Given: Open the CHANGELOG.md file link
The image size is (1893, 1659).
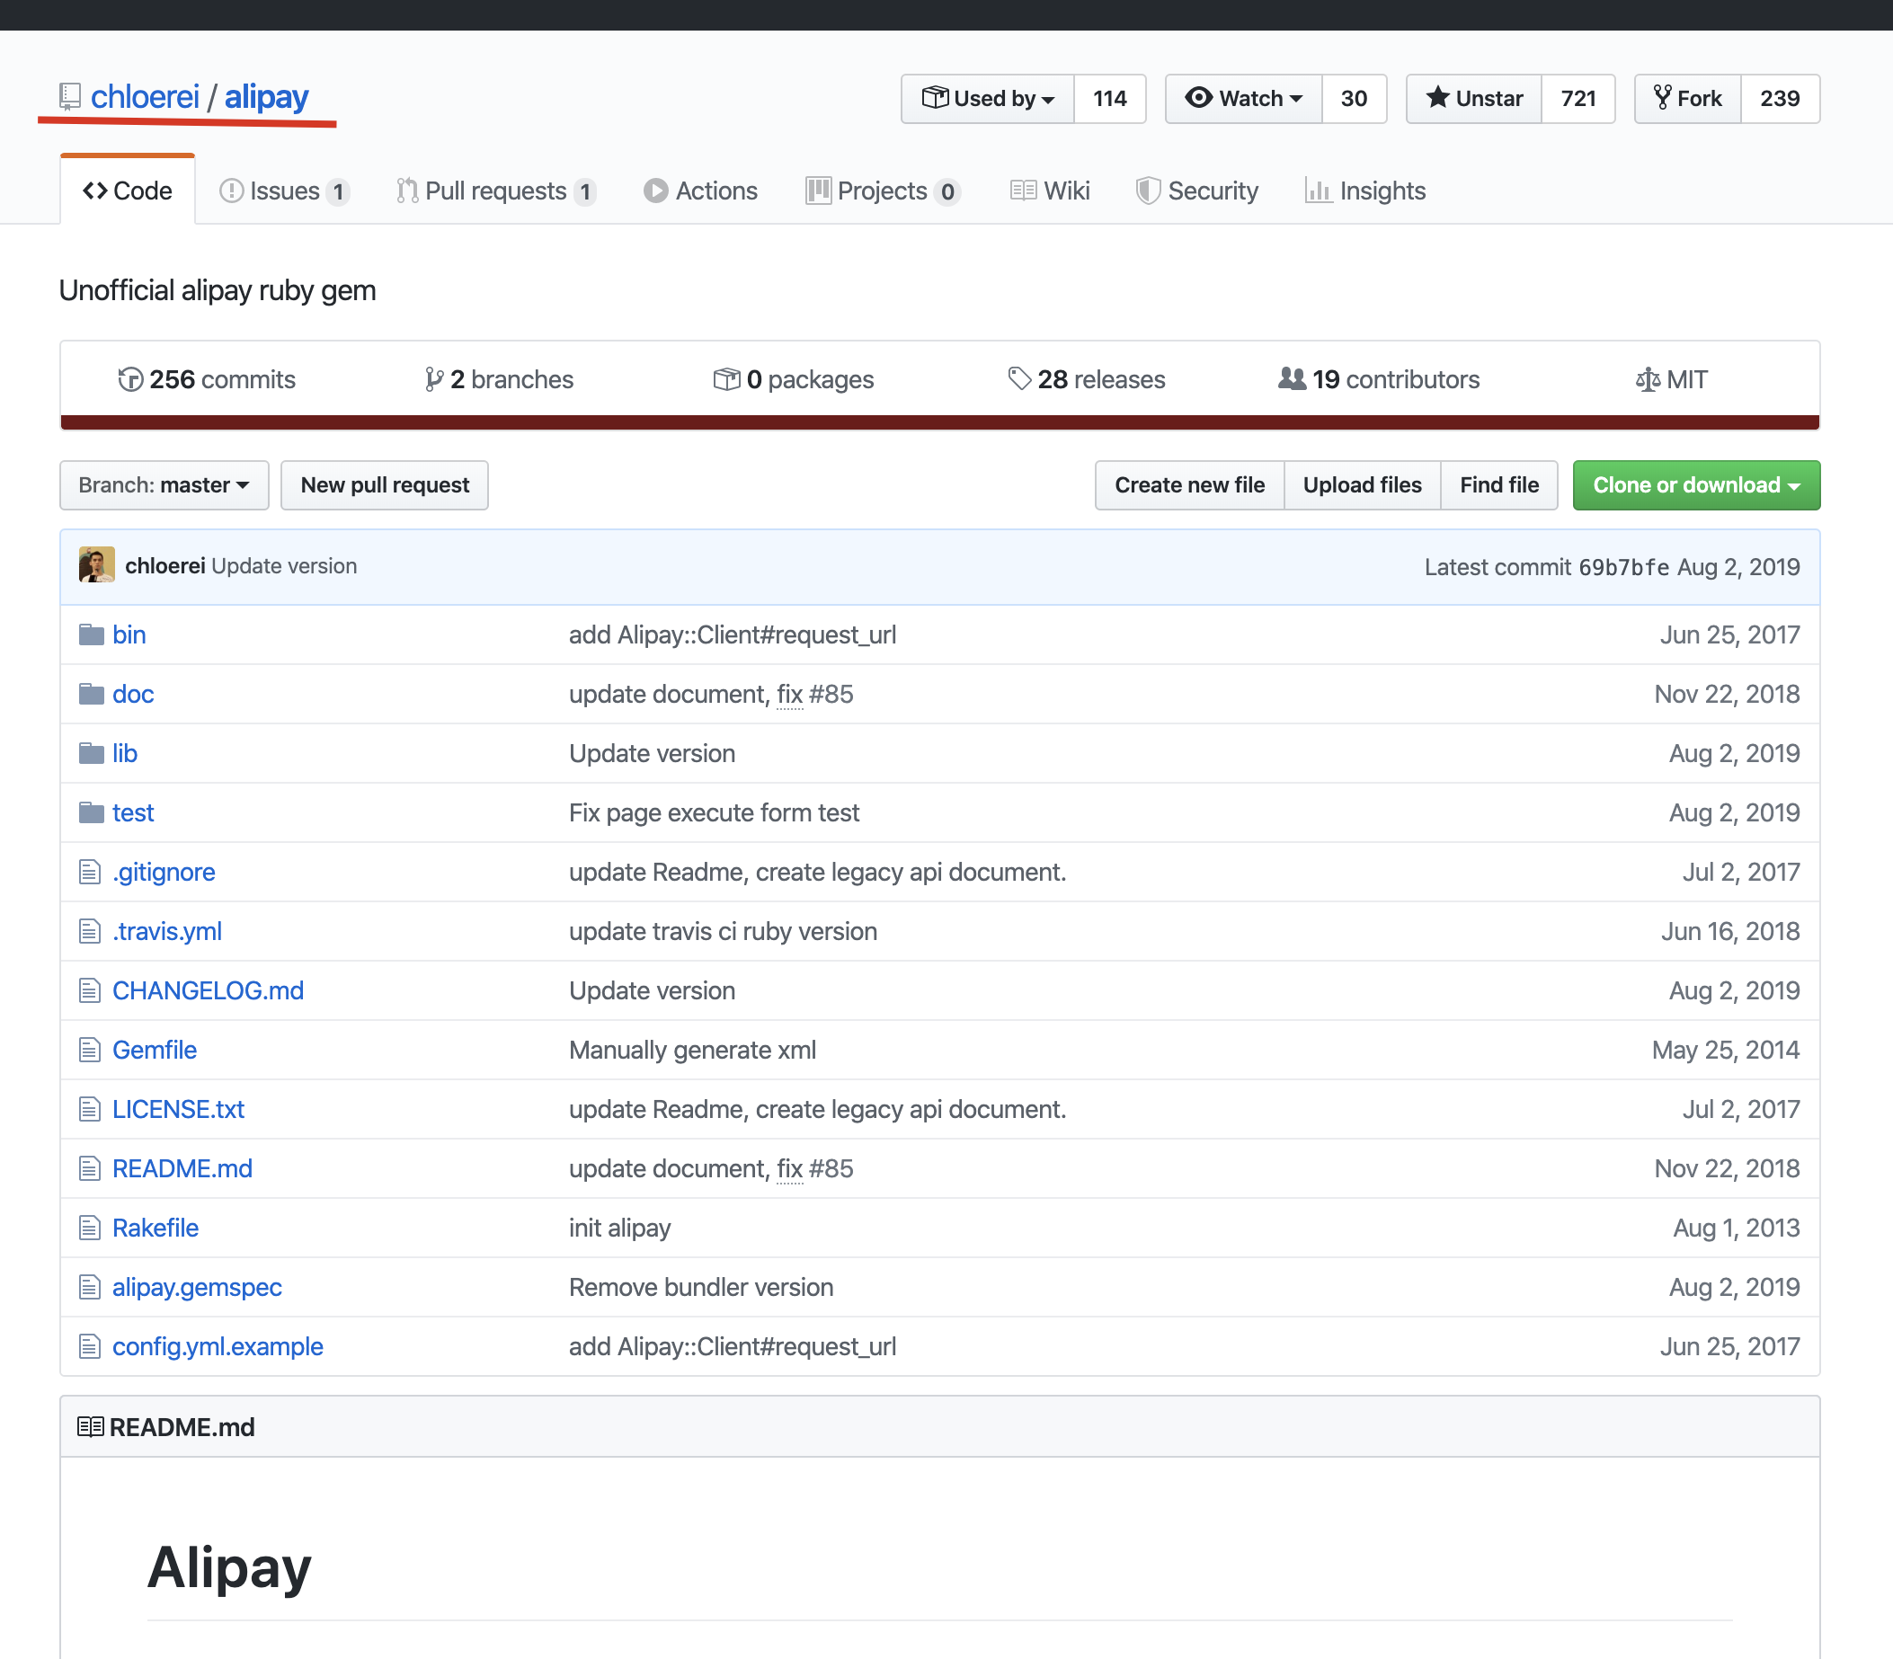Looking at the screenshot, I should click(208, 990).
